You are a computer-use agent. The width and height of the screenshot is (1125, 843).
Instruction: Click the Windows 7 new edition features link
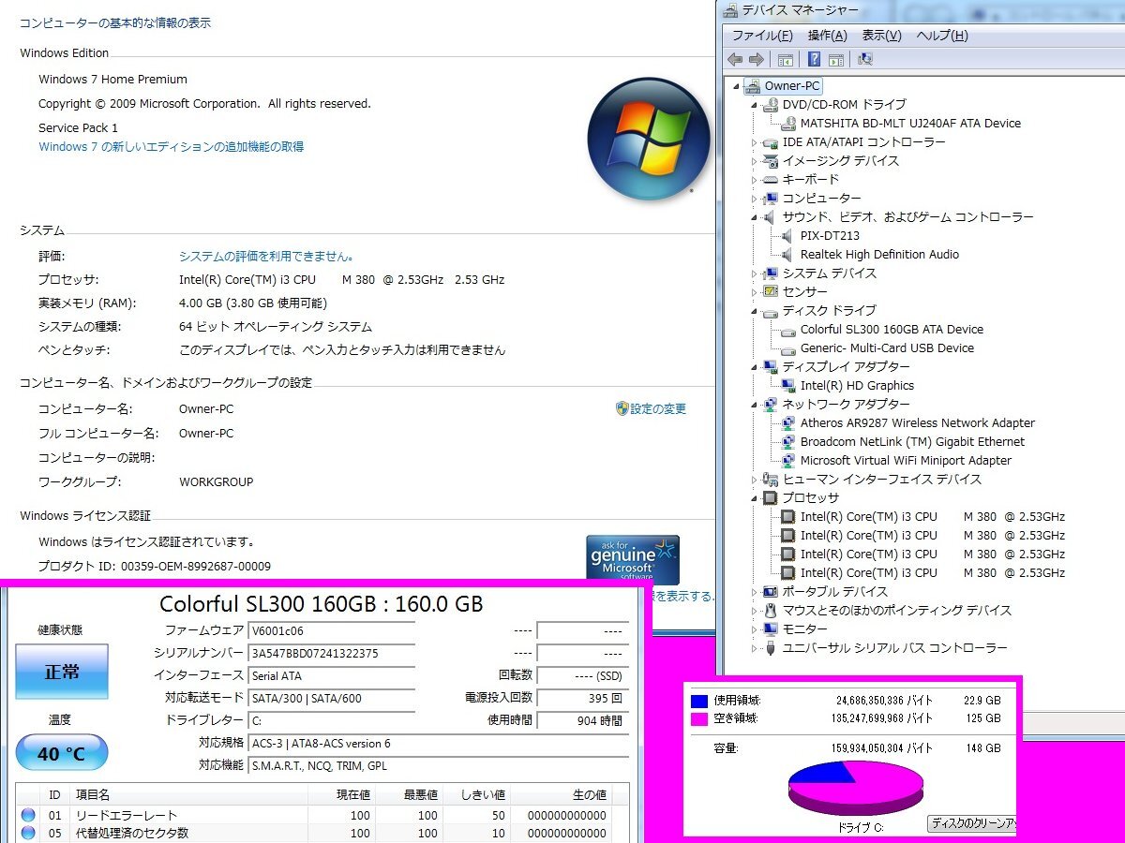pos(172,147)
